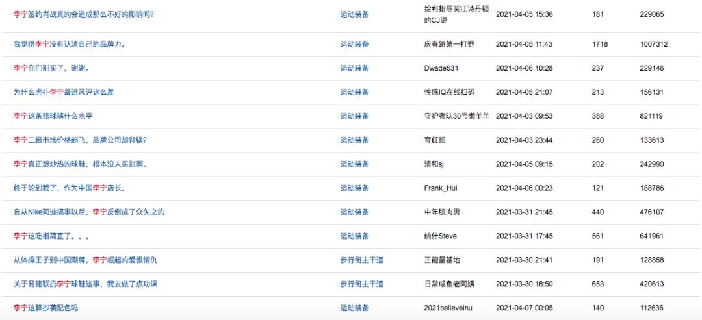This screenshot has width=702, height=320.
Task: Click 运动装备 board in 育红班 row
Action: click(355, 140)
